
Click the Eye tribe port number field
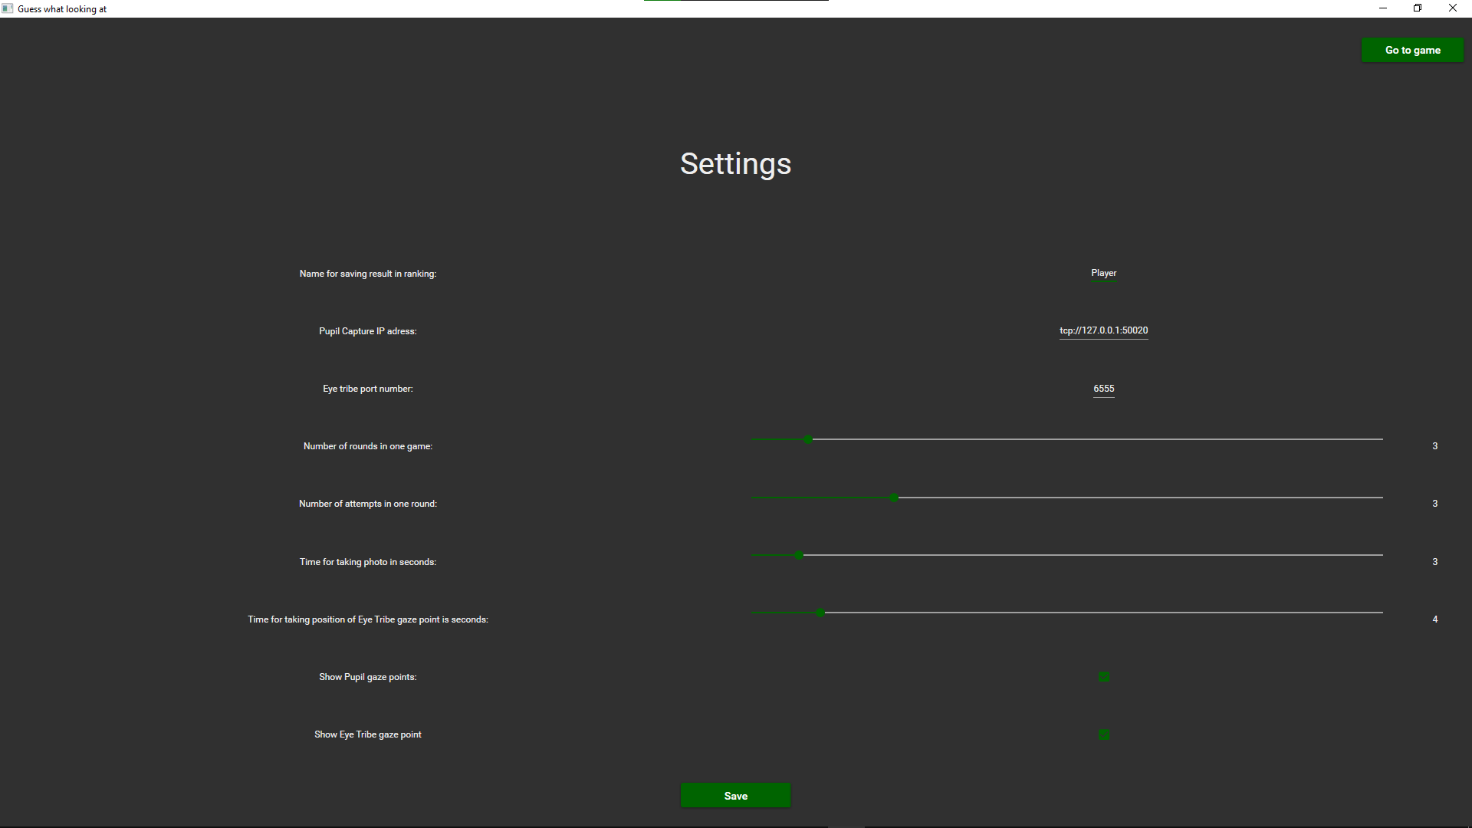coord(1103,389)
